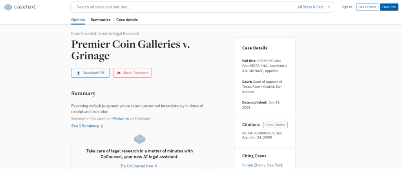Click the chevron arrow next to See 1 Summary
The image size is (402, 169).
[102, 126]
